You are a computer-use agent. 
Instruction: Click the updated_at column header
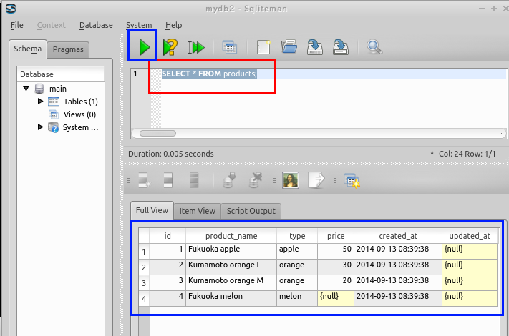click(470, 236)
